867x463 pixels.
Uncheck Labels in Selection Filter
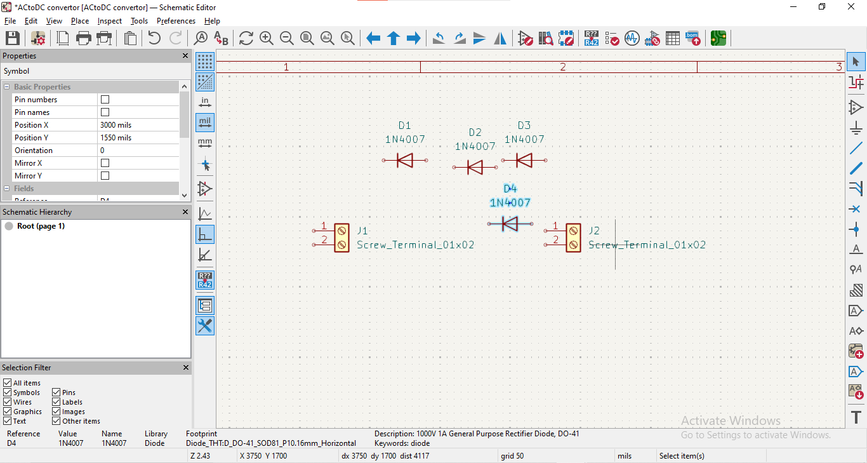56,402
